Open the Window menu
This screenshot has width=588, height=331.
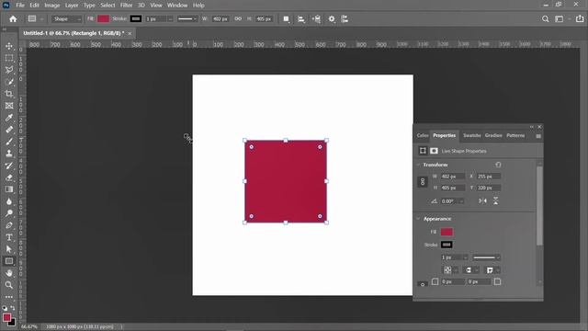[177, 6]
